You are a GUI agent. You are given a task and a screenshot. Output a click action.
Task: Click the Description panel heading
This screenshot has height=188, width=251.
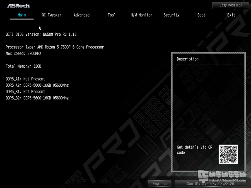coord(188,59)
